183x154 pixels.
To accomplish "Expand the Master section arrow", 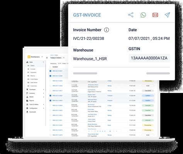I will pyautogui.click(x=44, y=97).
